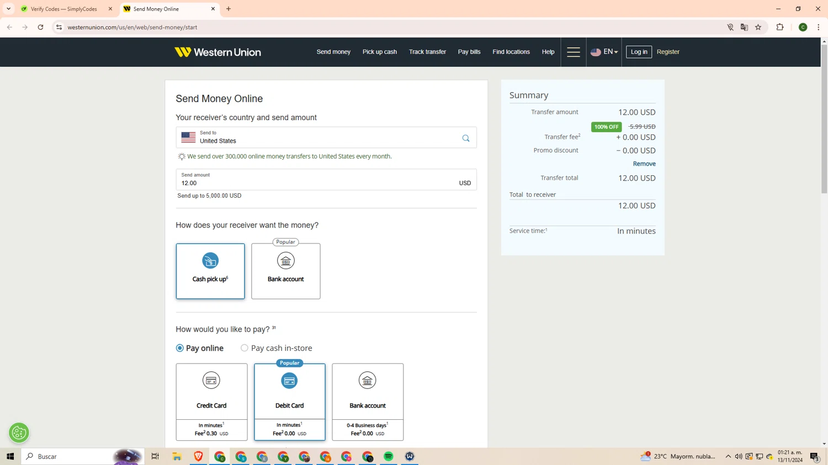The width and height of the screenshot is (828, 465).
Task: Select the Credit Card payment card
Action: pyautogui.click(x=211, y=402)
